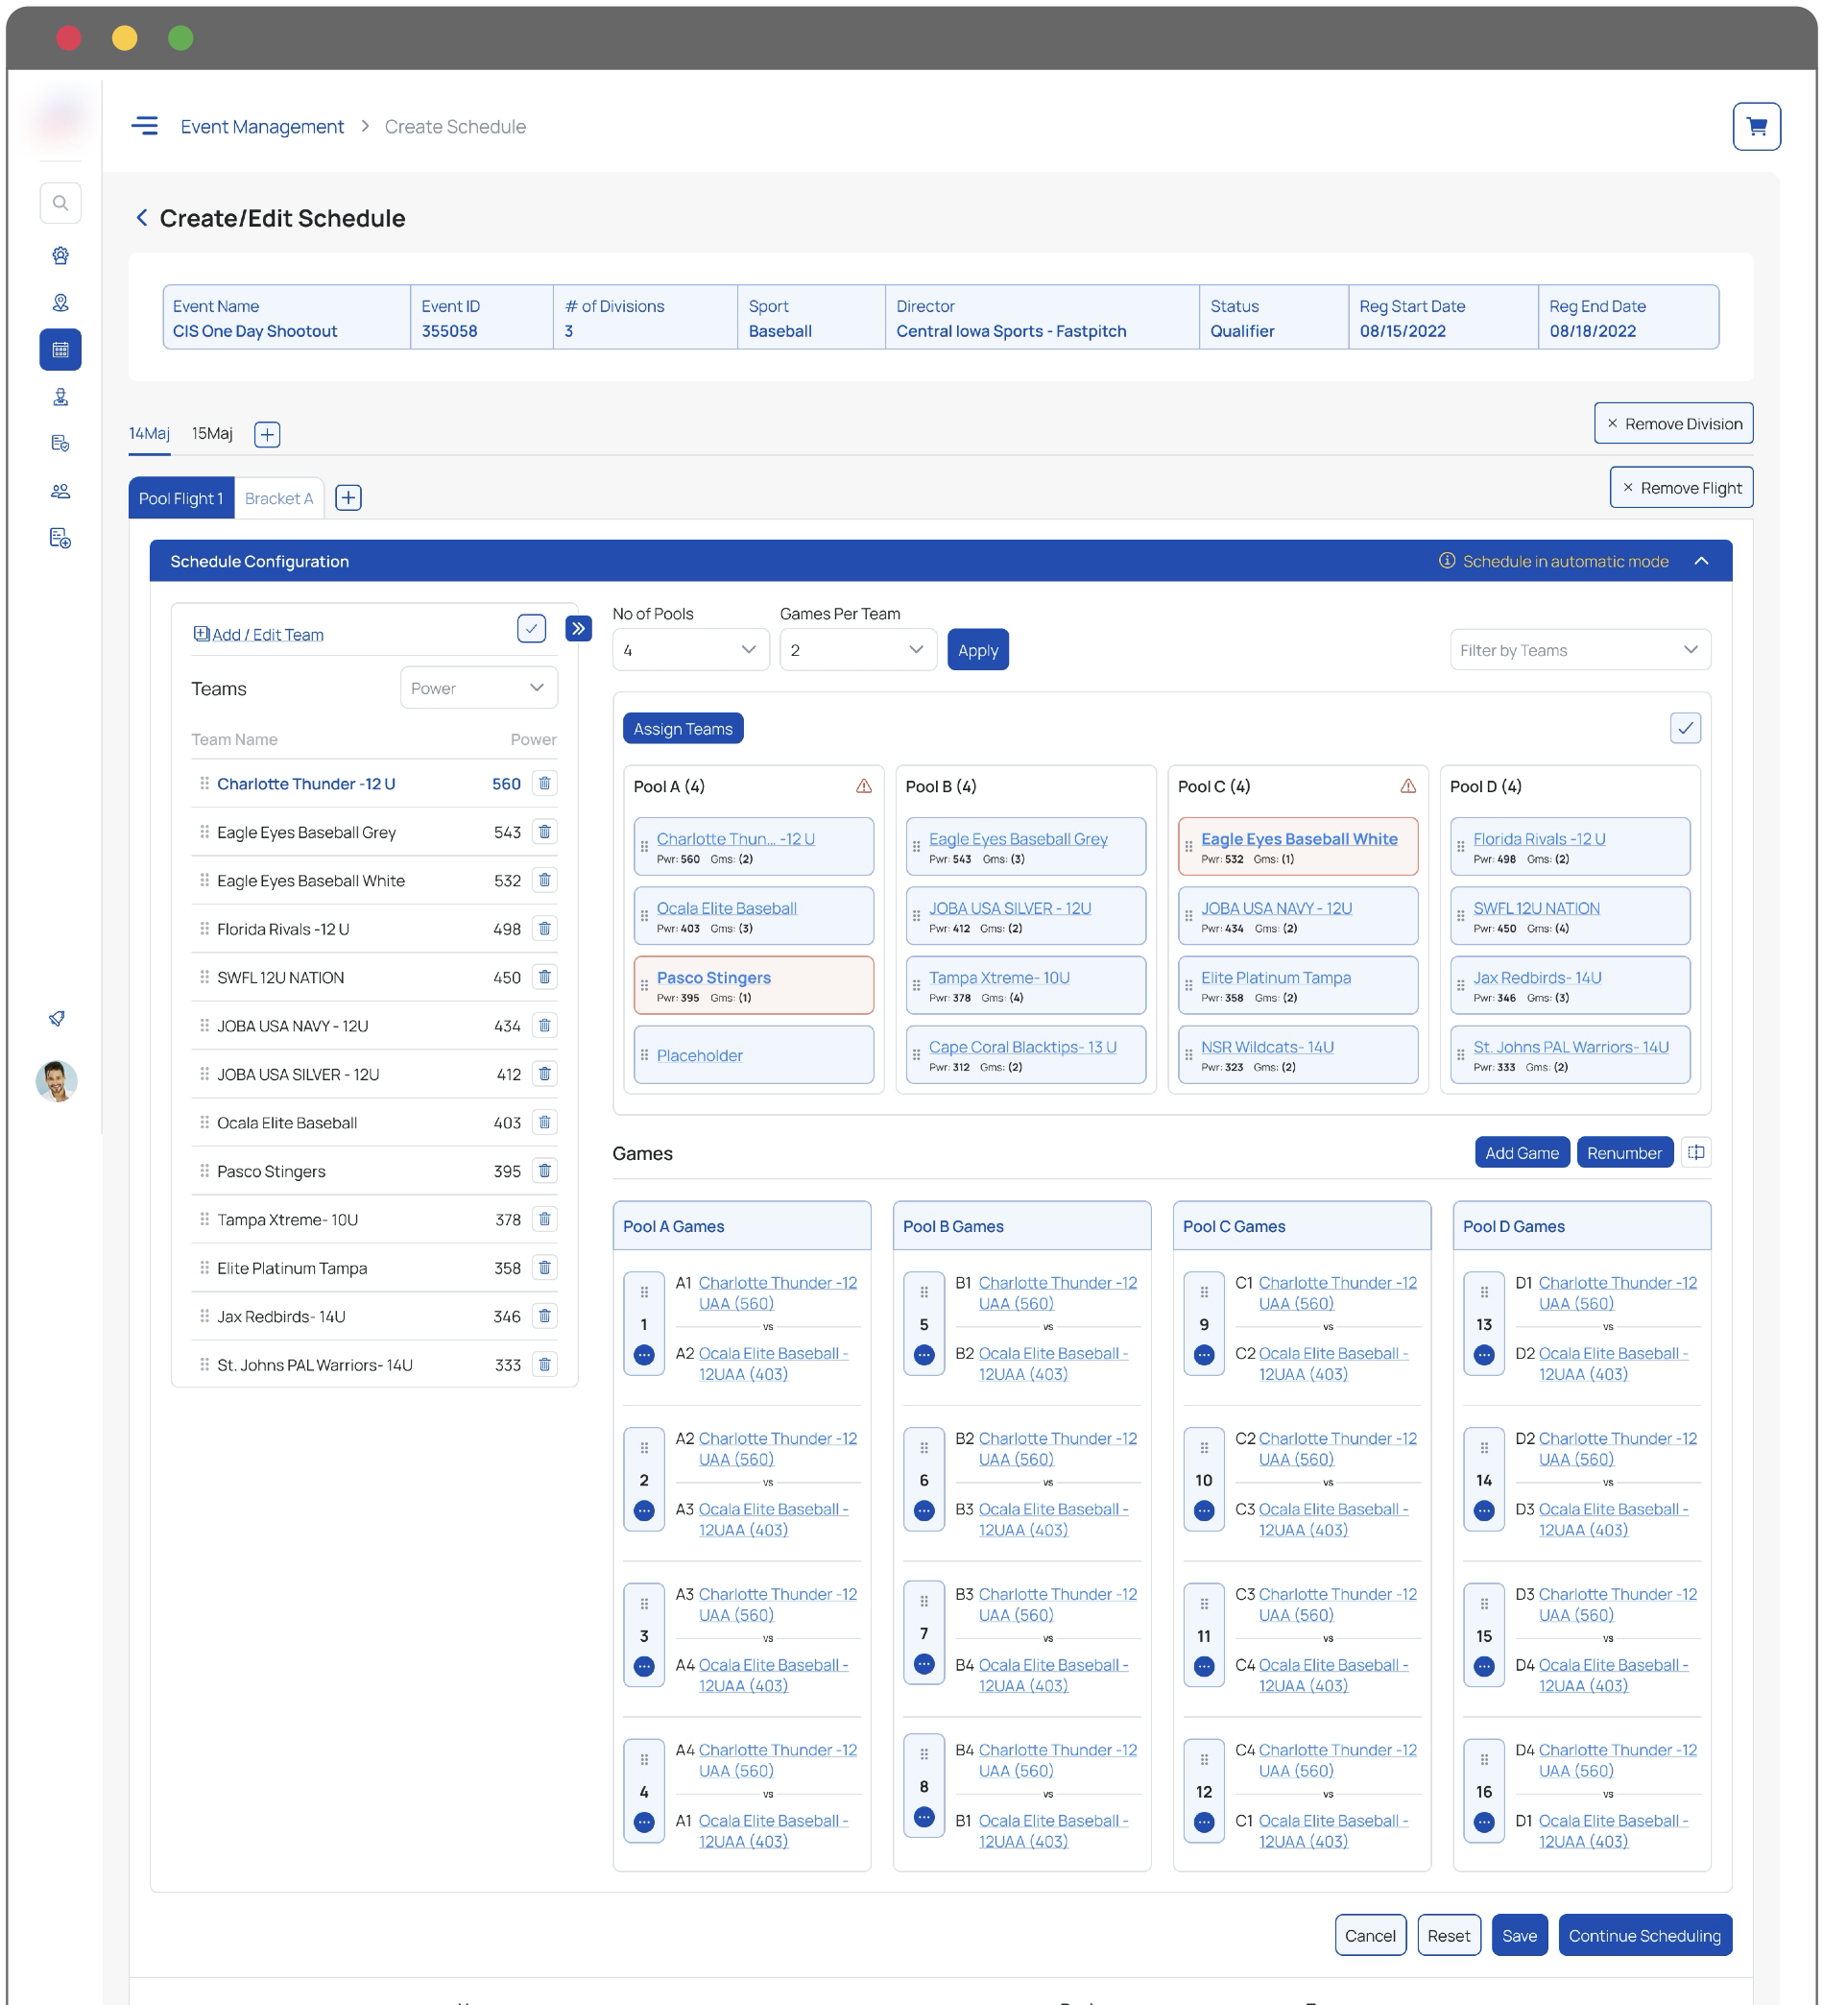Click the rocket launch sidebar icon

coord(58,1019)
